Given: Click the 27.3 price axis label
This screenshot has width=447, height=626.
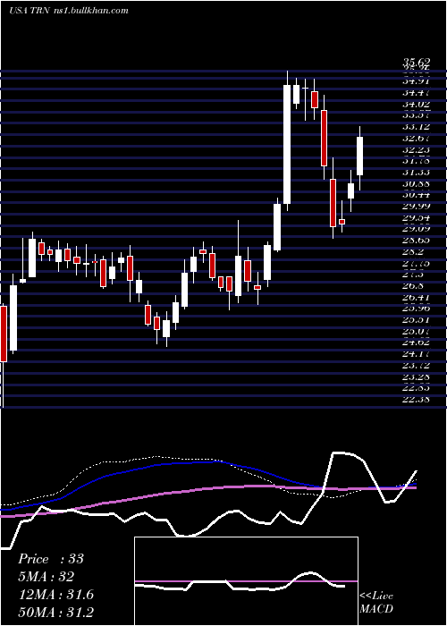Looking at the screenshot, I should pos(413,275).
